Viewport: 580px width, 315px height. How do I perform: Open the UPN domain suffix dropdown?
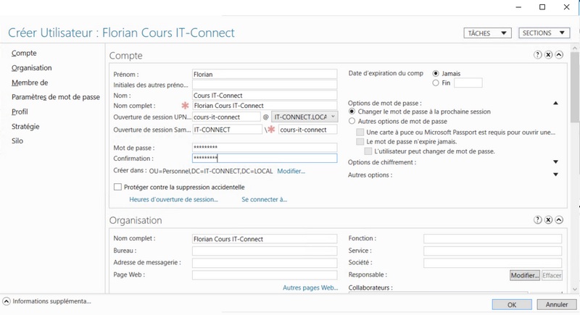[x=333, y=117]
